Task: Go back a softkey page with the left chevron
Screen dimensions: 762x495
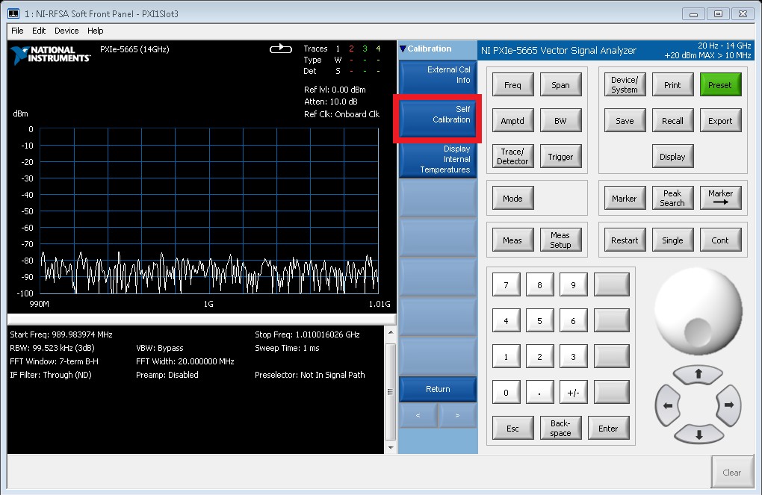Action: (x=417, y=416)
